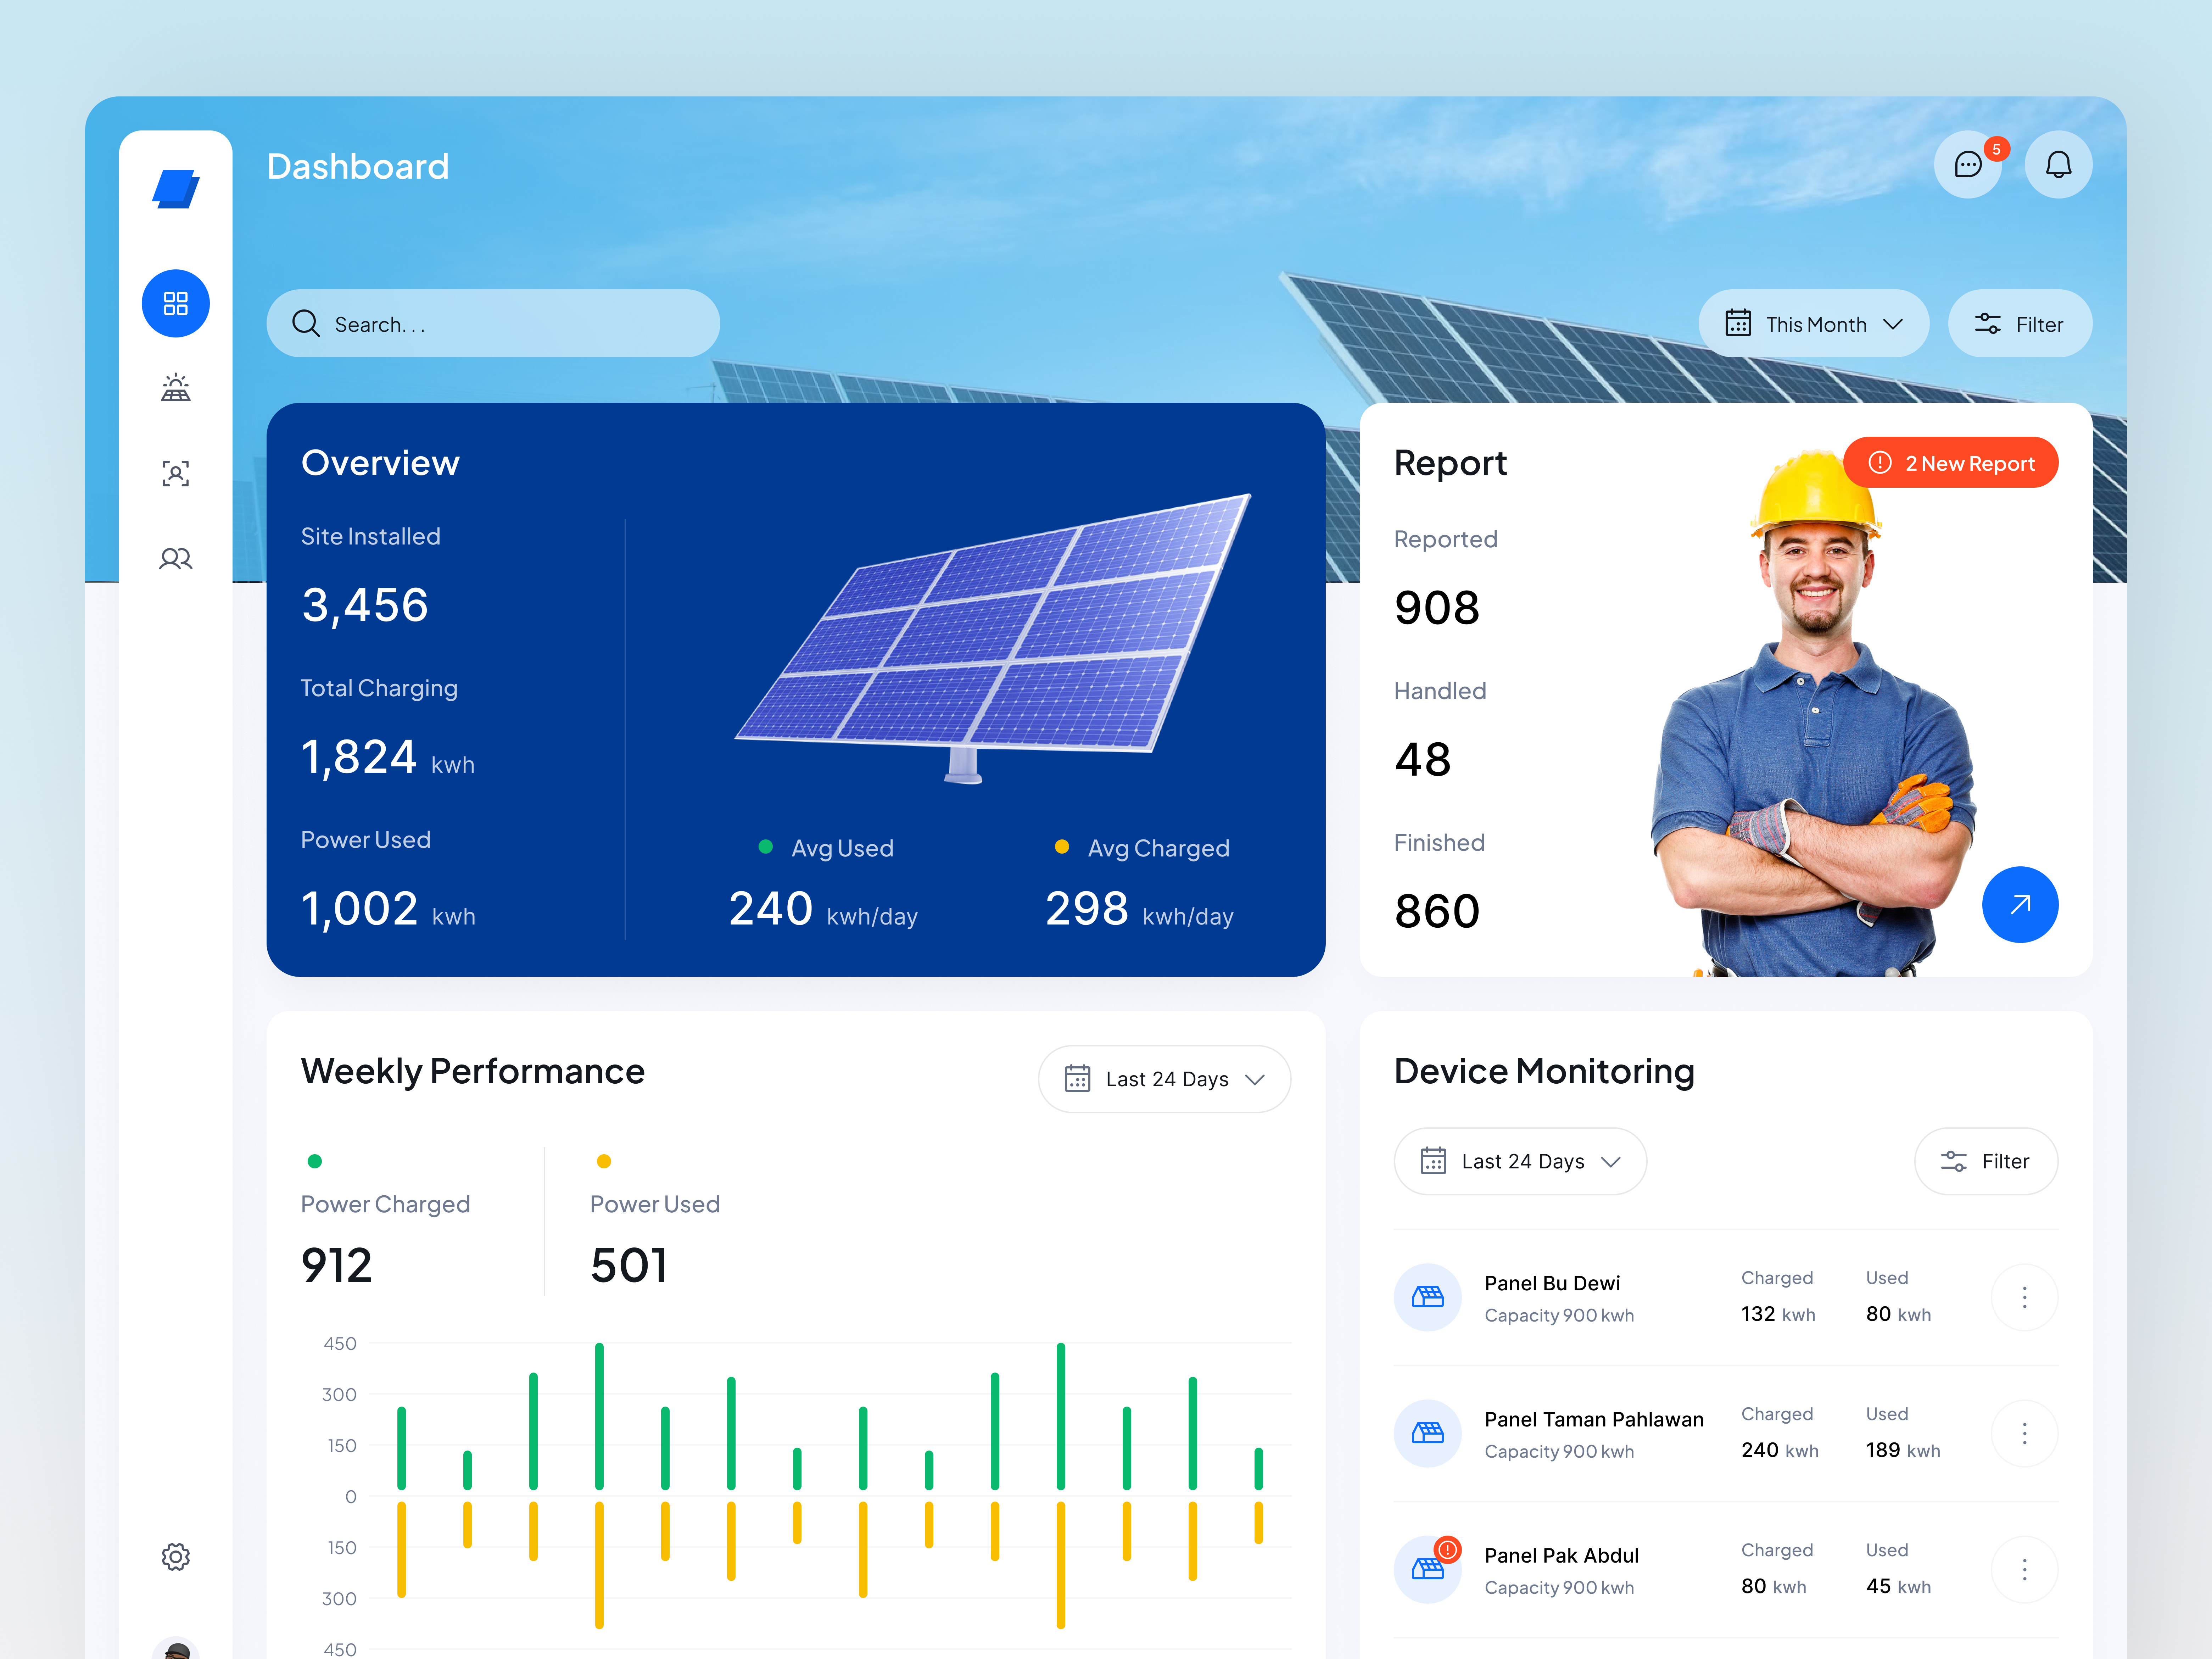Image resolution: width=2212 pixels, height=1659 pixels.
Task: Select the Power Charged legend dot
Action: click(316, 1161)
